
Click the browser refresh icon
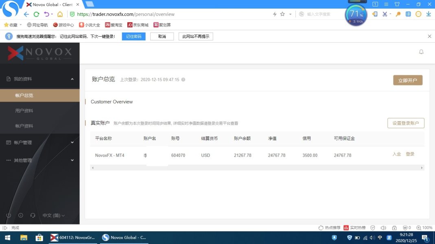(x=36, y=14)
